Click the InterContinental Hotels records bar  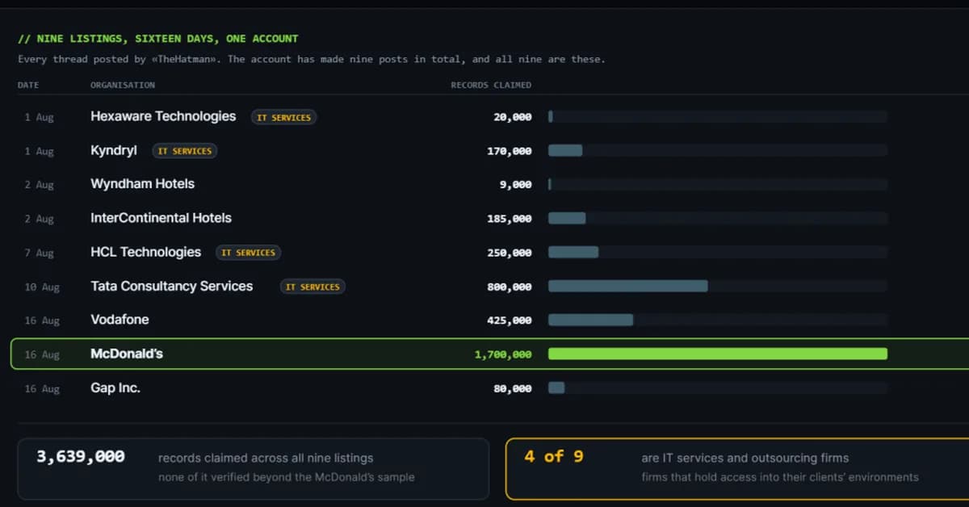pyautogui.click(x=567, y=218)
